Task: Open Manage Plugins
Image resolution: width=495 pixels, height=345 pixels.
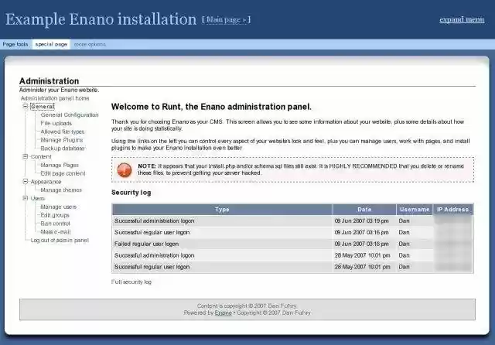Action: [x=62, y=140]
